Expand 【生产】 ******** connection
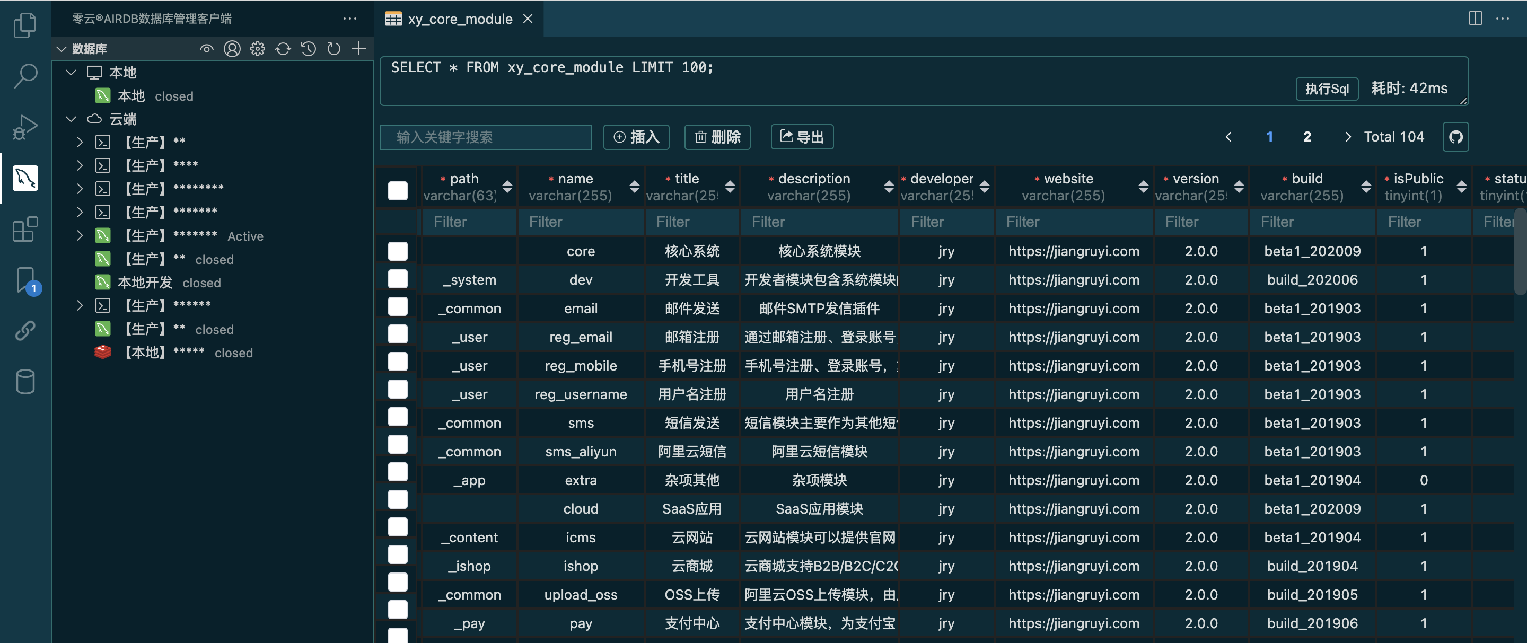Screen dimensions: 1527x643 point(80,189)
